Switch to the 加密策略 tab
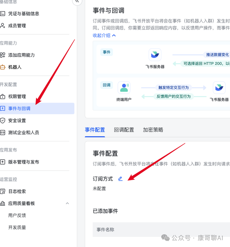This screenshot has height=247, width=230. (x=153, y=130)
